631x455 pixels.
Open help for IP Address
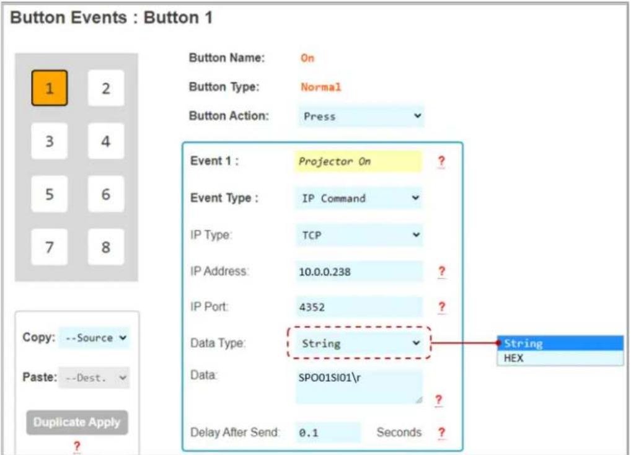[x=441, y=272]
